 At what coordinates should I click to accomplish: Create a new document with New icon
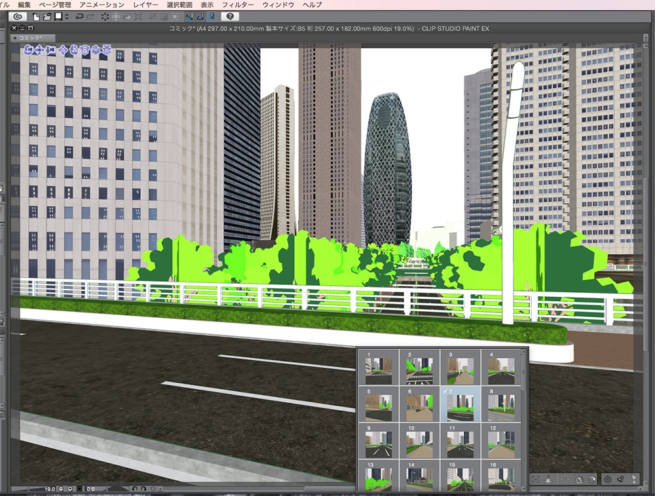36,17
